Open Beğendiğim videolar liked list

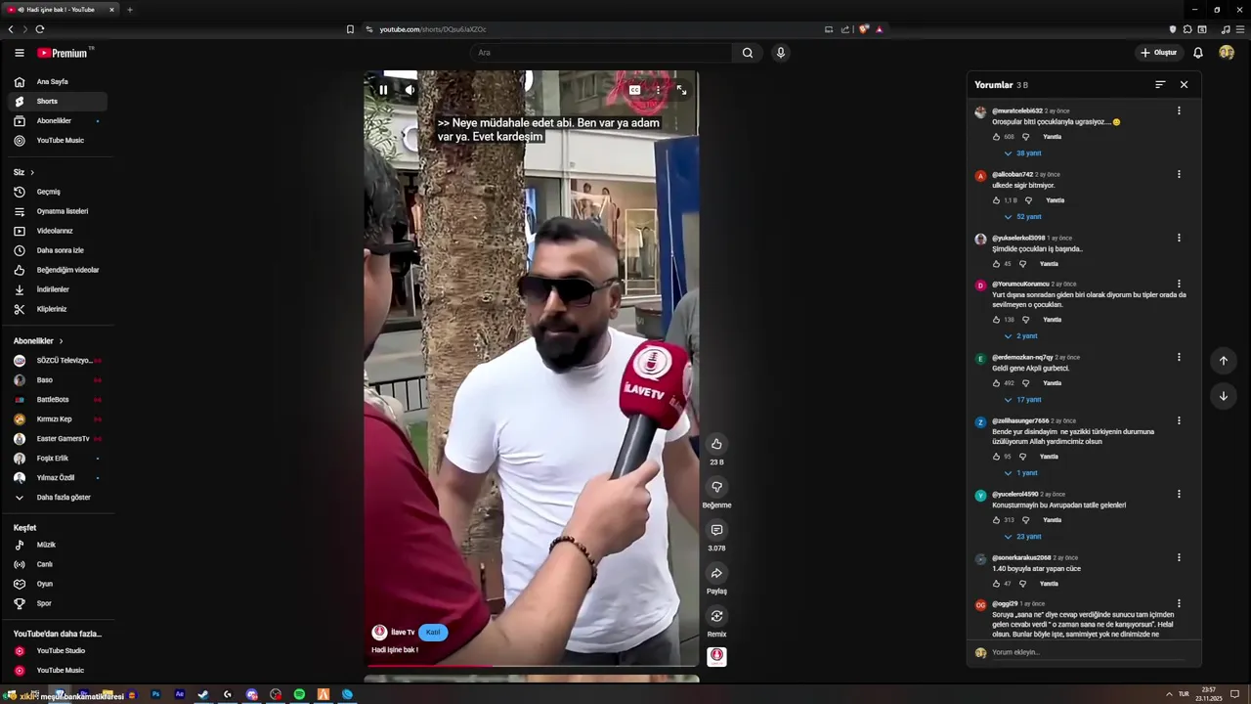click(x=58, y=270)
